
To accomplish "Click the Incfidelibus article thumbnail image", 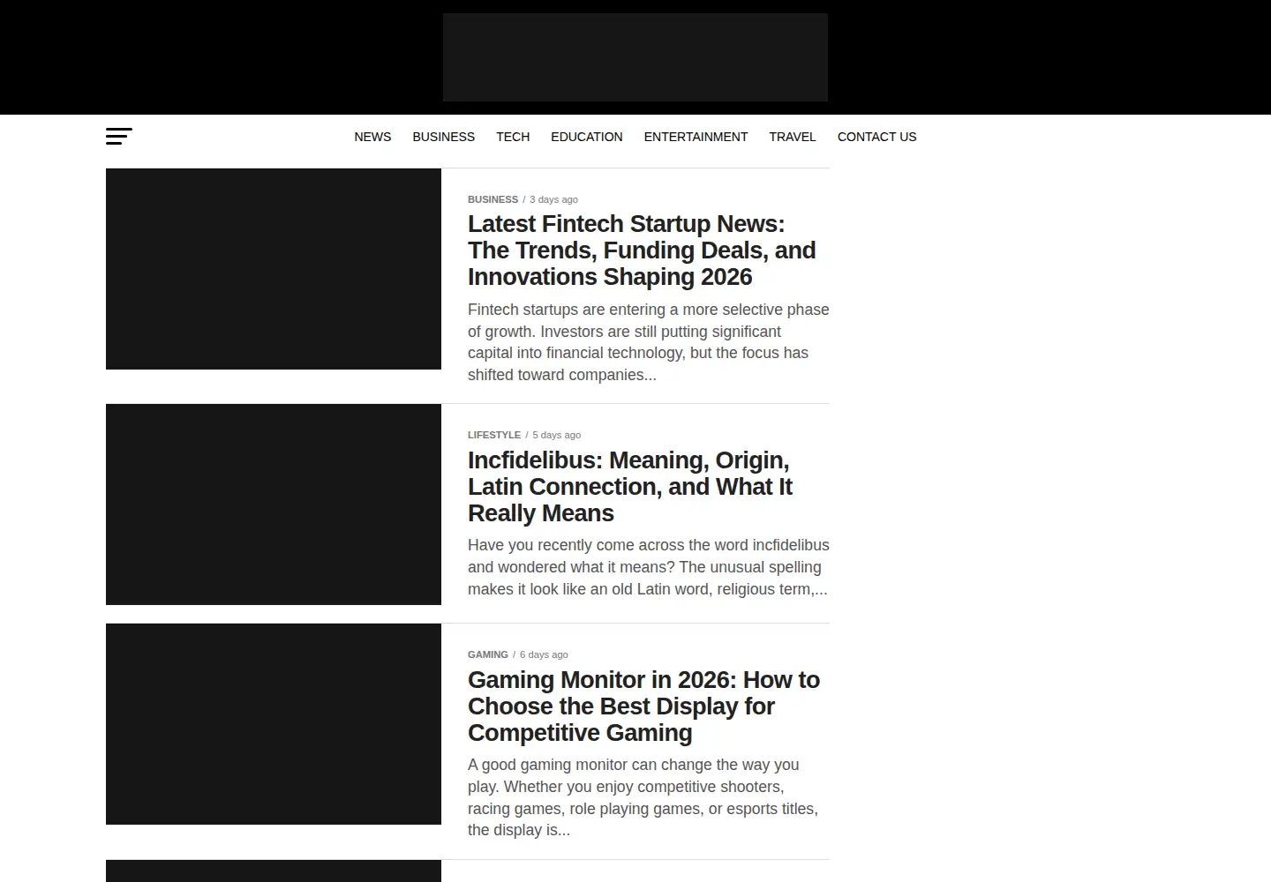I will click(274, 505).
